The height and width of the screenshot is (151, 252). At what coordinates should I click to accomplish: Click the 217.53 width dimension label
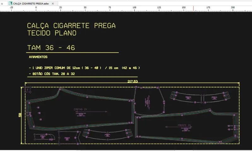coord(132,81)
